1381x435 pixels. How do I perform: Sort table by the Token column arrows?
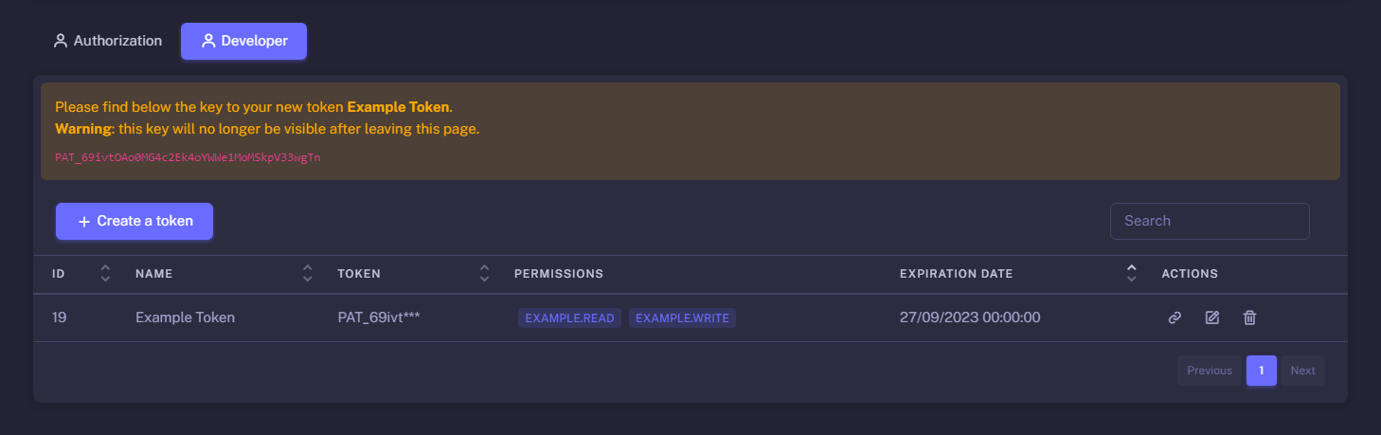tap(484, 274)
